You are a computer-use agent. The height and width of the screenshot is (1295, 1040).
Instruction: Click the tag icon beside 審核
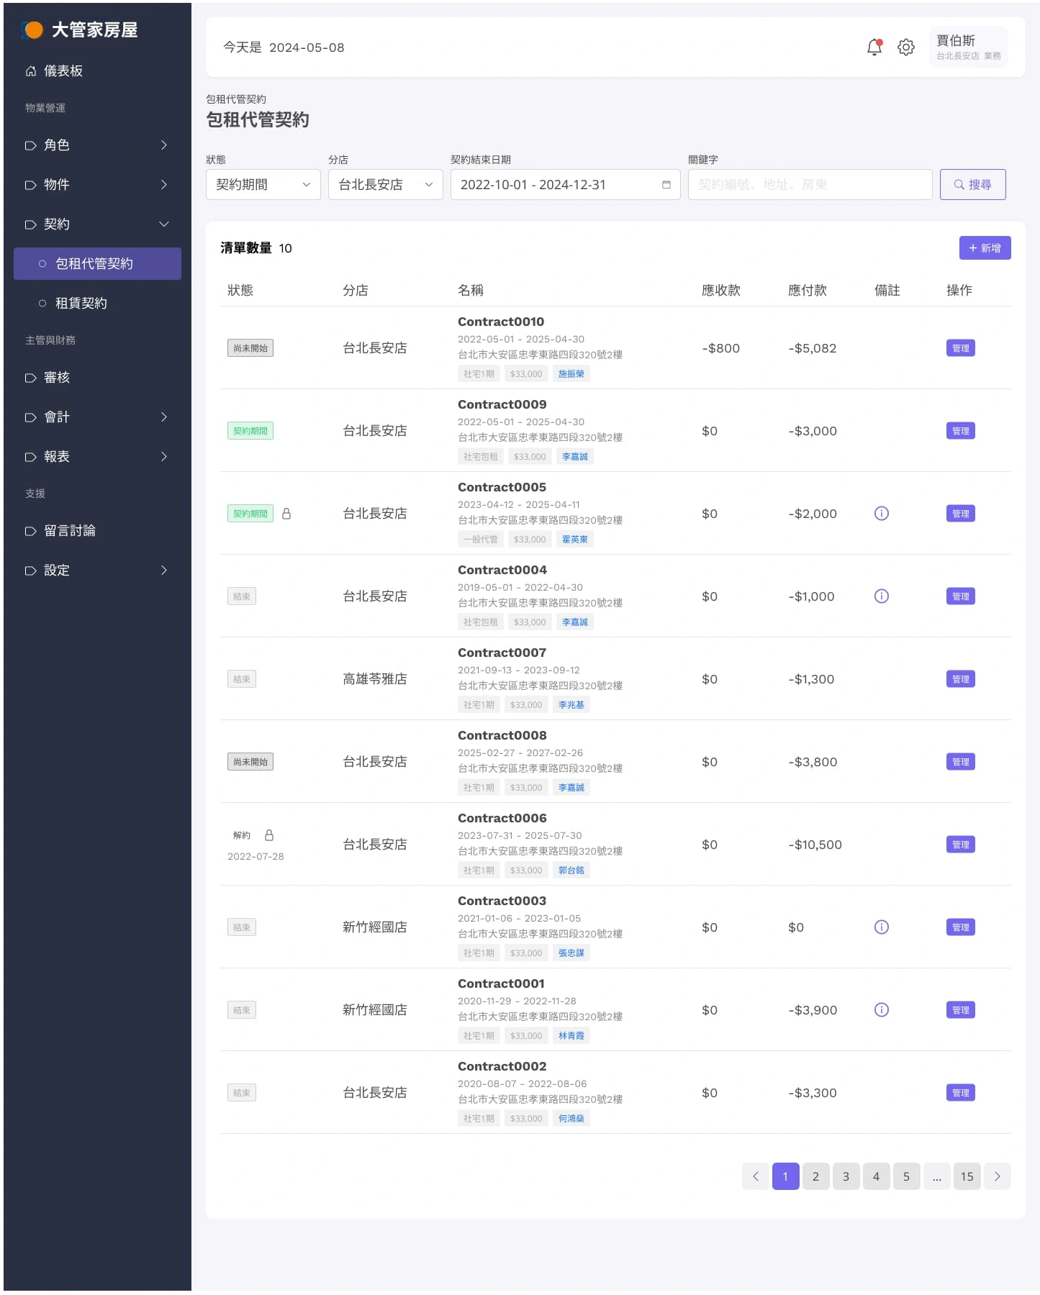click(31, 378)
